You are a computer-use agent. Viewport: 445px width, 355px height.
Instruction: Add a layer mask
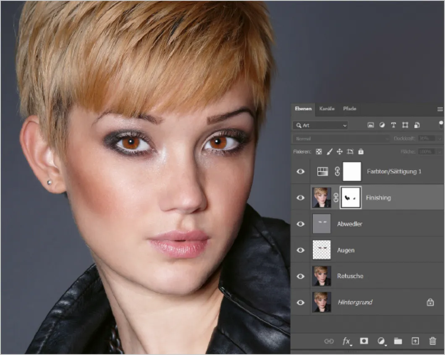(x=364, y=341)
